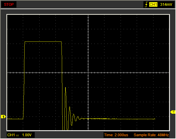
Task: Click the CH1 label in the bottom bar
Action: click(x=11, y=135)
